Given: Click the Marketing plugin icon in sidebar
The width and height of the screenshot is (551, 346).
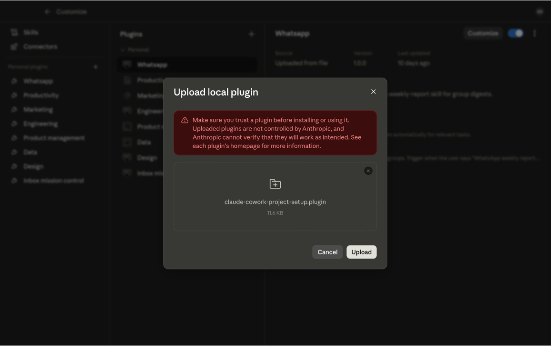Looking at the screenshot, I should [x=14, y=109].
